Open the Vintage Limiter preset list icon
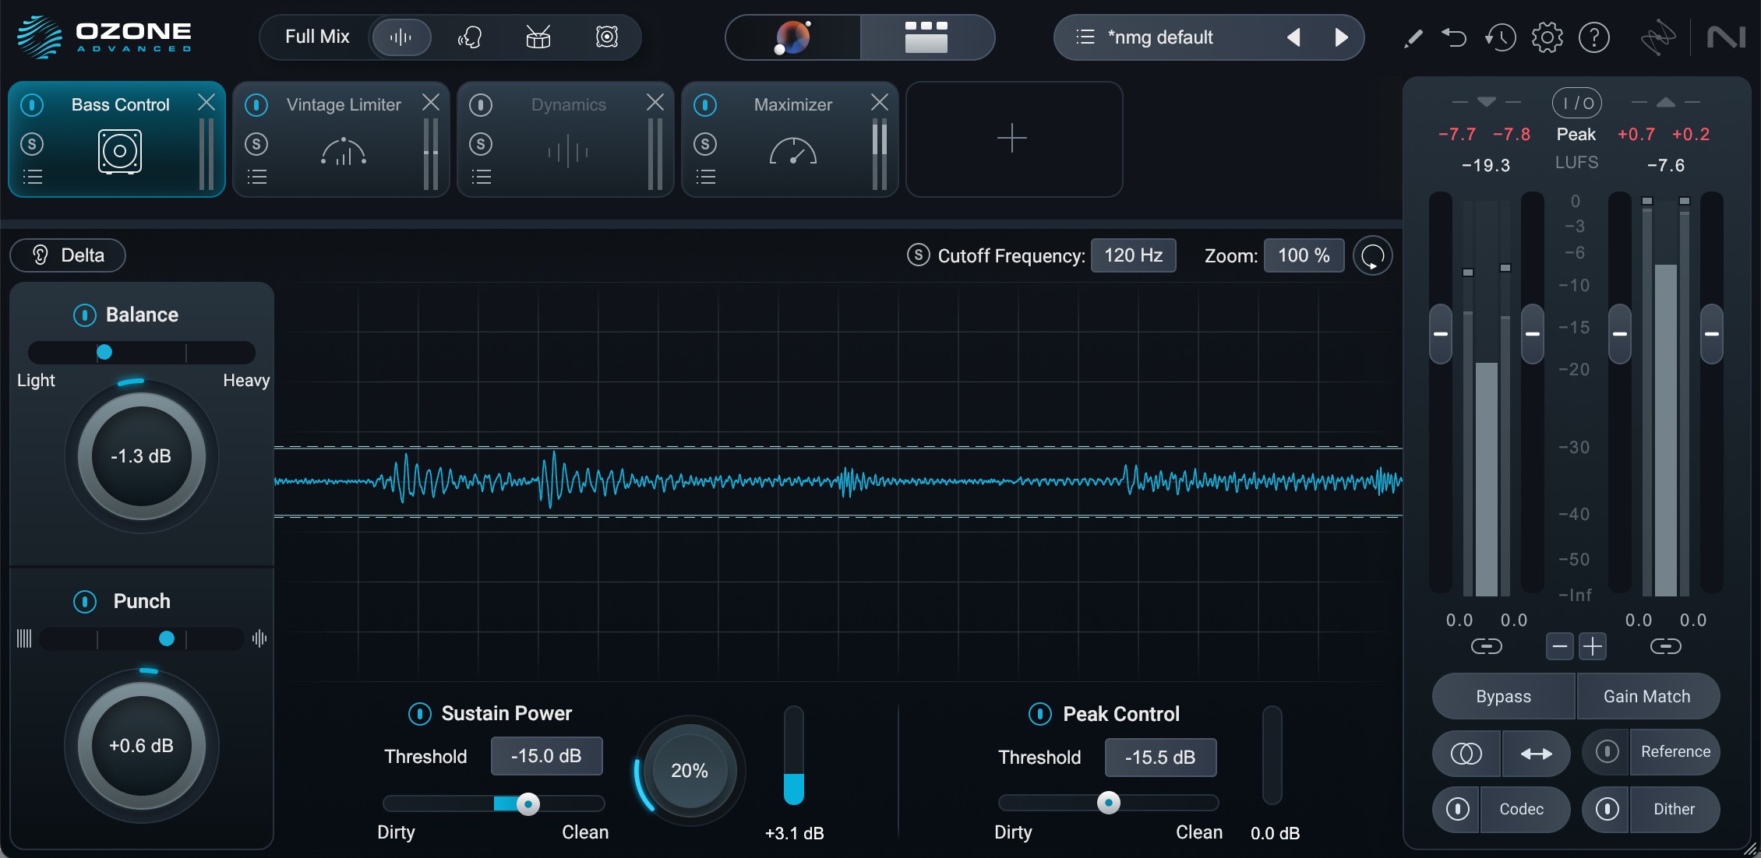 pos(257,177)
